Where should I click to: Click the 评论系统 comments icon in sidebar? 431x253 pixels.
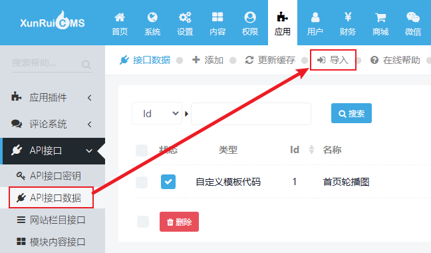17,123
